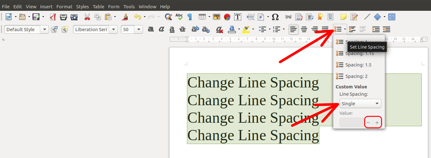Create new style from selection
This screenshot has width=431, height=158.
tap(65, 29)
